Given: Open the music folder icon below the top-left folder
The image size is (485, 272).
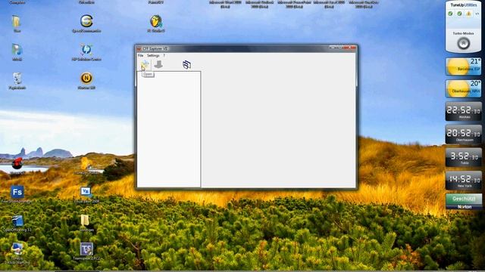Looking at the screenshot, I should click(17, 50).
